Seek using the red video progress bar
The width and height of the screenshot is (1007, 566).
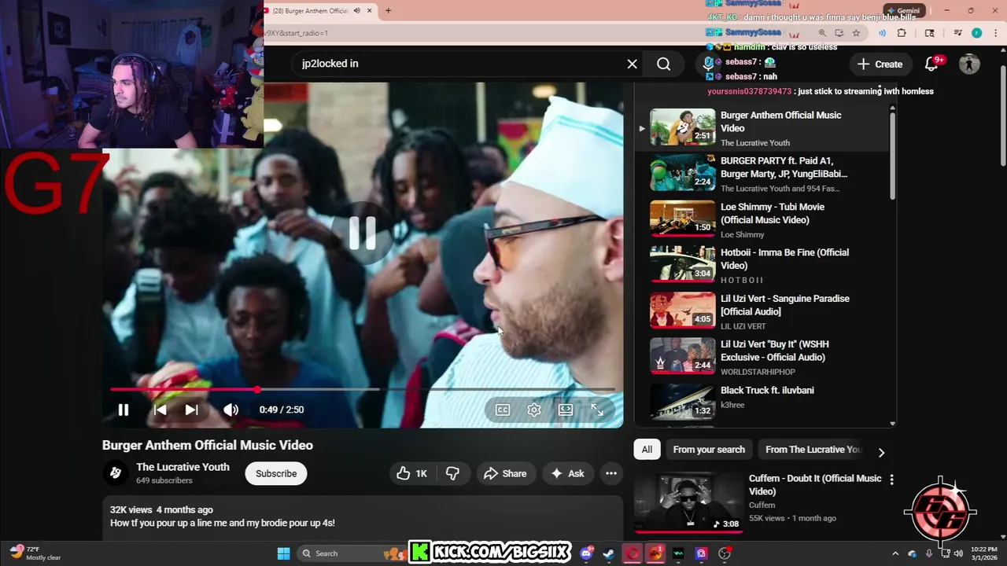point(362,389)
